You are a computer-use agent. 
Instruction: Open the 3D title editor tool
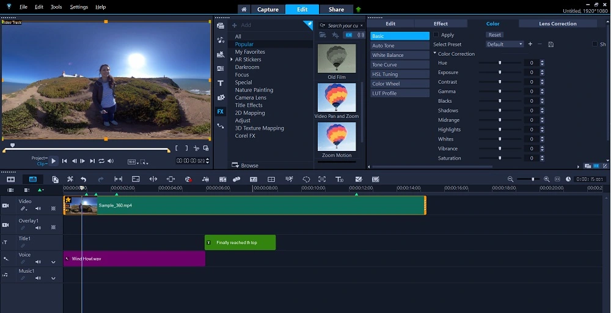point(340,179)
